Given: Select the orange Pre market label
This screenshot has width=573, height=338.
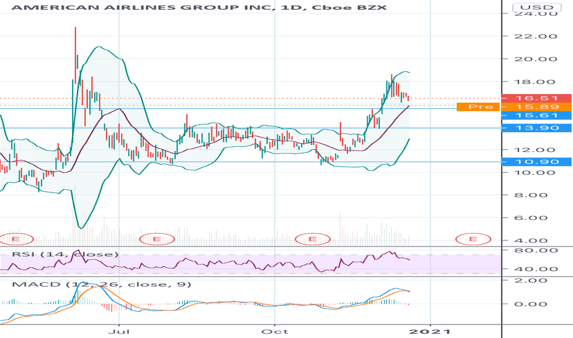Looking at the screenshot, I should (x=478, y=107).
